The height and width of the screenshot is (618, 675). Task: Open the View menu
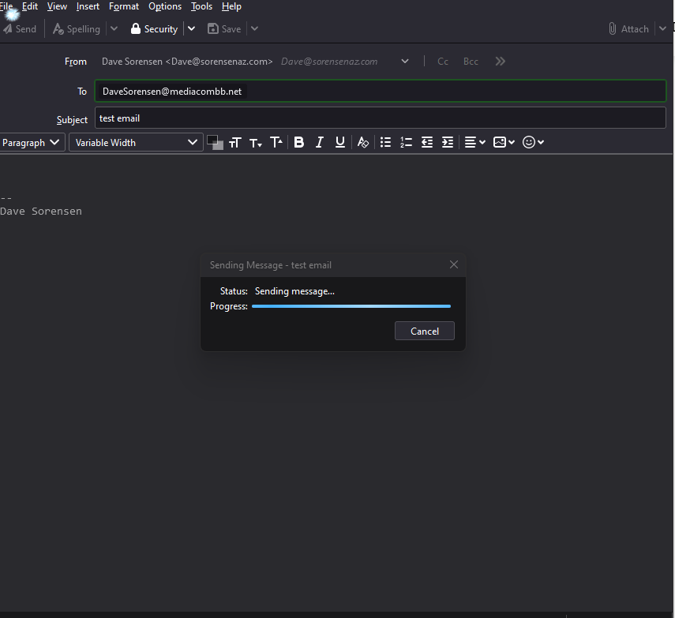57,6
